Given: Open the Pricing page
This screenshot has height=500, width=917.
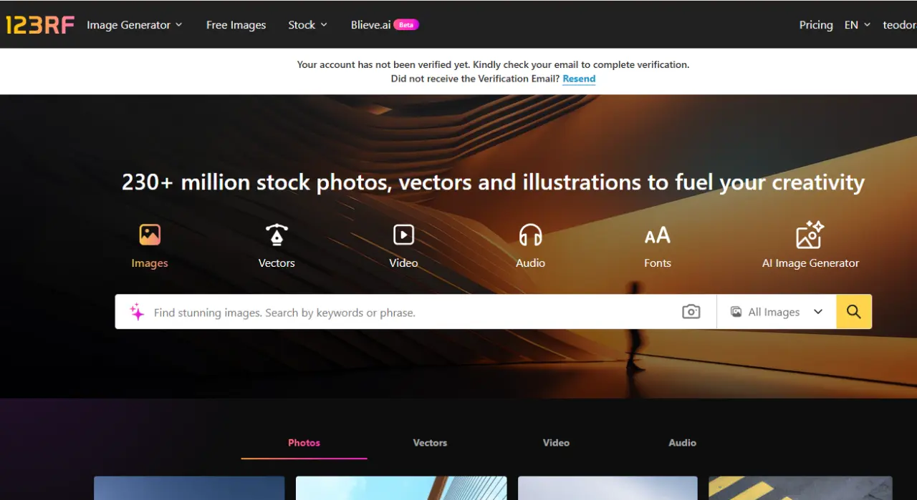Looking at the screenshot, I should coord(816,24).
